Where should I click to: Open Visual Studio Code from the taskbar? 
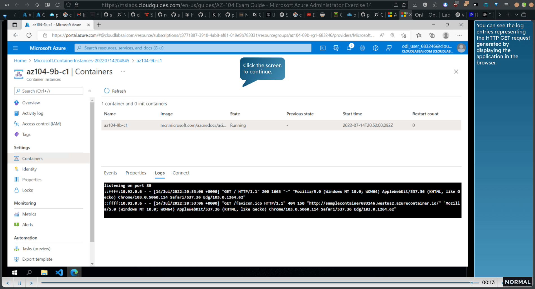(59, 272)
